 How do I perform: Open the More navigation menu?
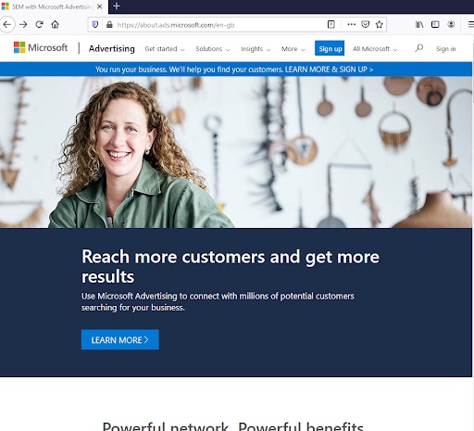coord(293,49)
